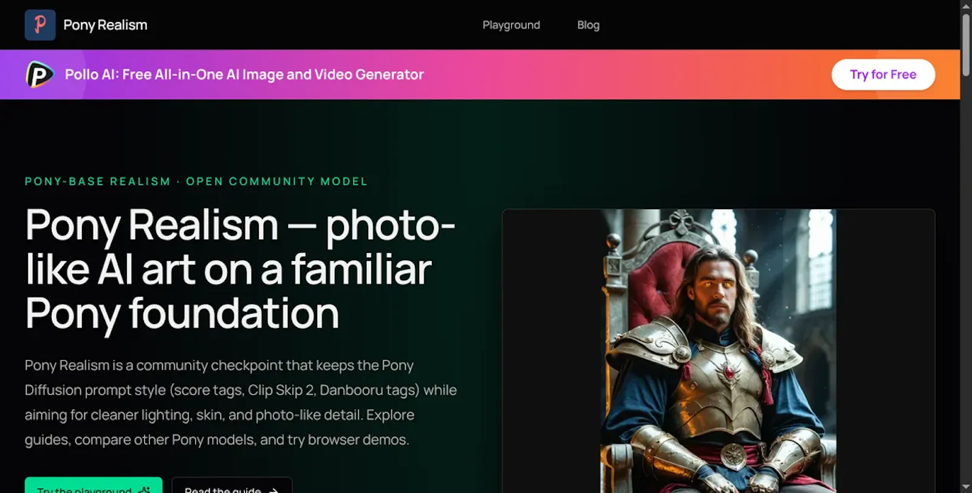
Task: Click the vertical page scrollbar thumb
Action: (966, 45)
